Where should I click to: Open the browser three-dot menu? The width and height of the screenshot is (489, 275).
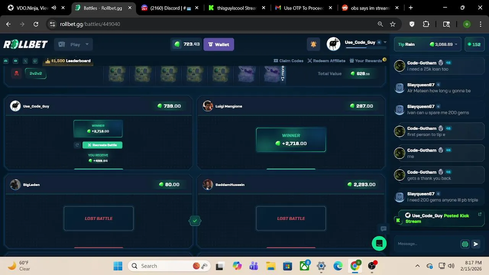[481, 24]
